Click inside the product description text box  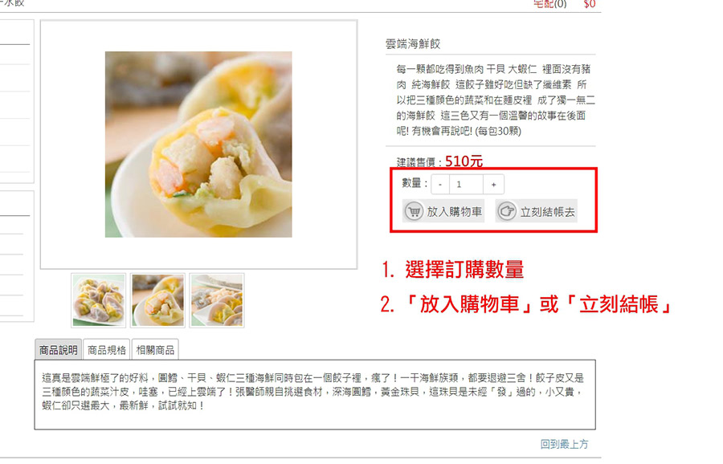tap(315, 395)
